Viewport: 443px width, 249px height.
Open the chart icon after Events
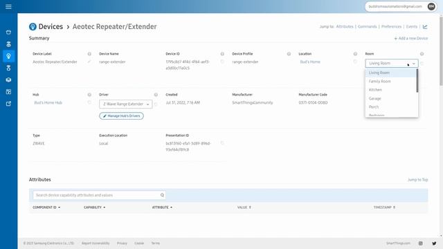coord(425,27)
